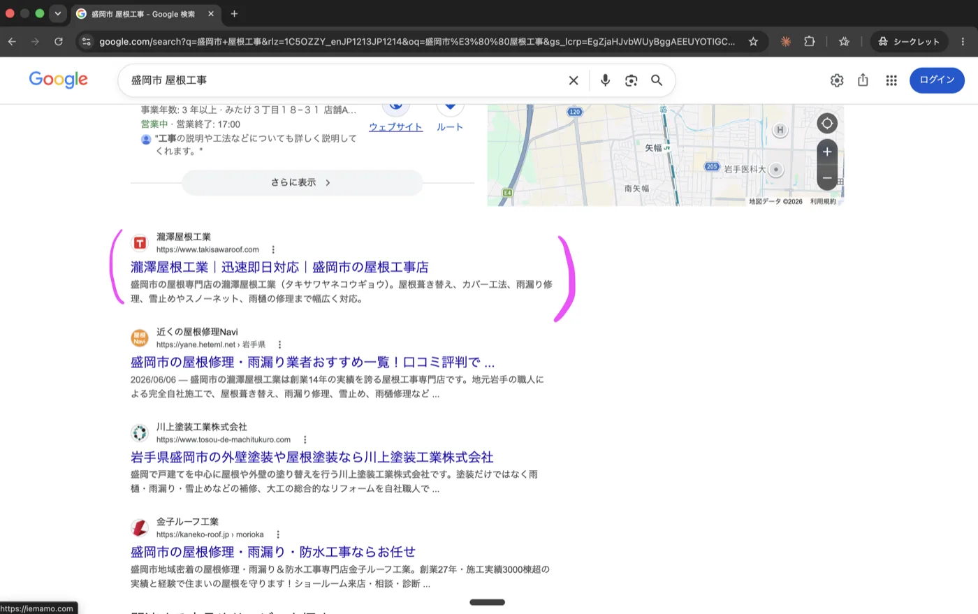This screenshot has width=978, height=614.
Task: Expand the tab search dropdown arrow
Action: tap(58, 13)
